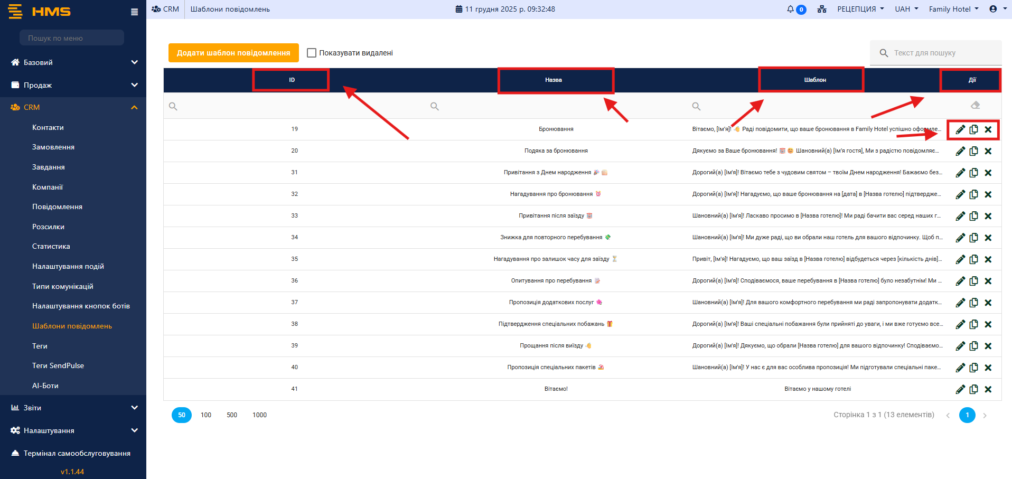Clear filters with the eraser icon
Image resolution: width=1012 pixels, height=479 pixels.
(975, 105)
